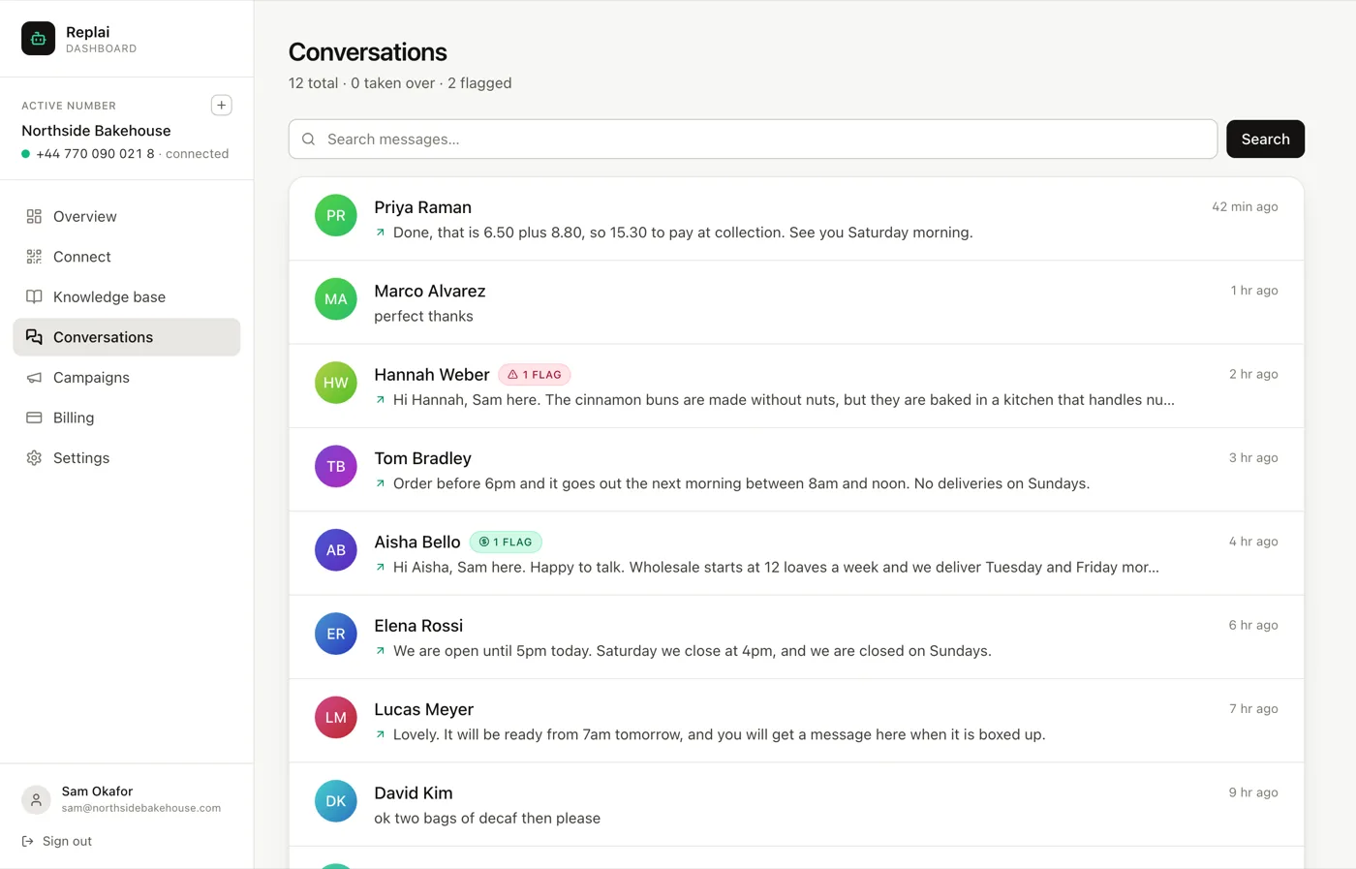Open Lucas Meyer's LM avatar
Viewport: 1356px width, 869px height.
[x=336, y=718]
